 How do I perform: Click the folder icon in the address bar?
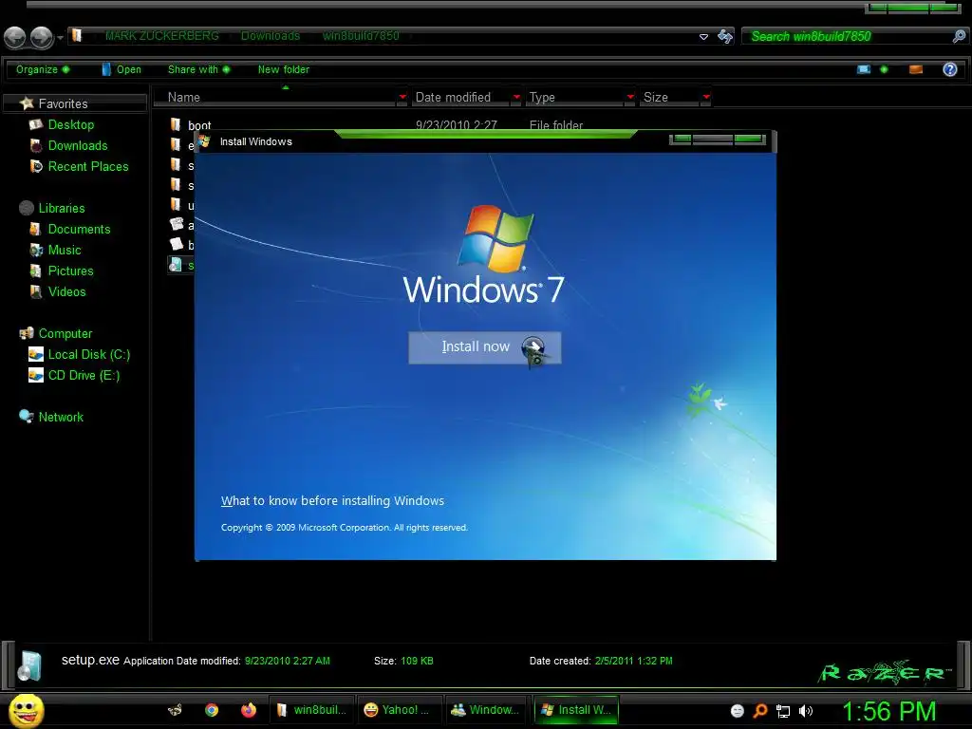click(x=77, y=35)
